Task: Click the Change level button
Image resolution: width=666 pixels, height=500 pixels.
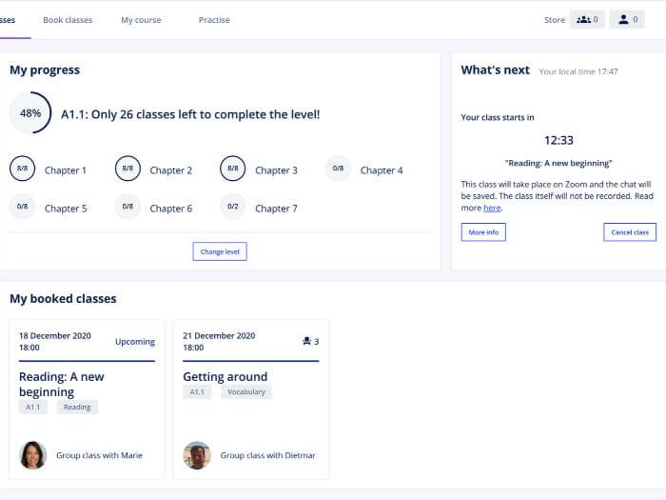Action: (x=220, y=251)
